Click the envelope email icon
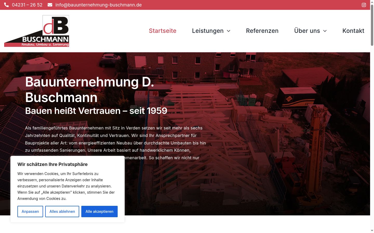The height and width of the screenshot is (233, 374). point(50,5)
